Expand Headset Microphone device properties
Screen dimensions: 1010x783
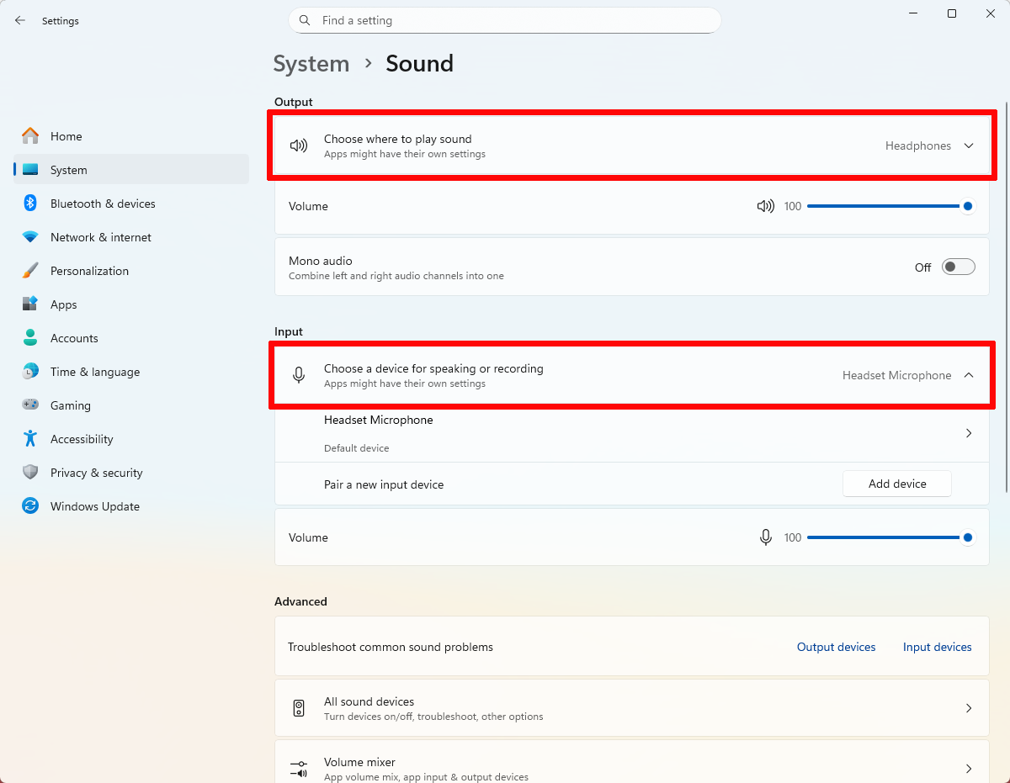tap(968, 432)
